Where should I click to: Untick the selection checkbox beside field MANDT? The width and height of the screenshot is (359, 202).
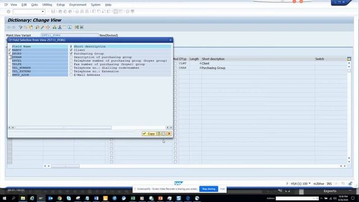pos(10,50)
